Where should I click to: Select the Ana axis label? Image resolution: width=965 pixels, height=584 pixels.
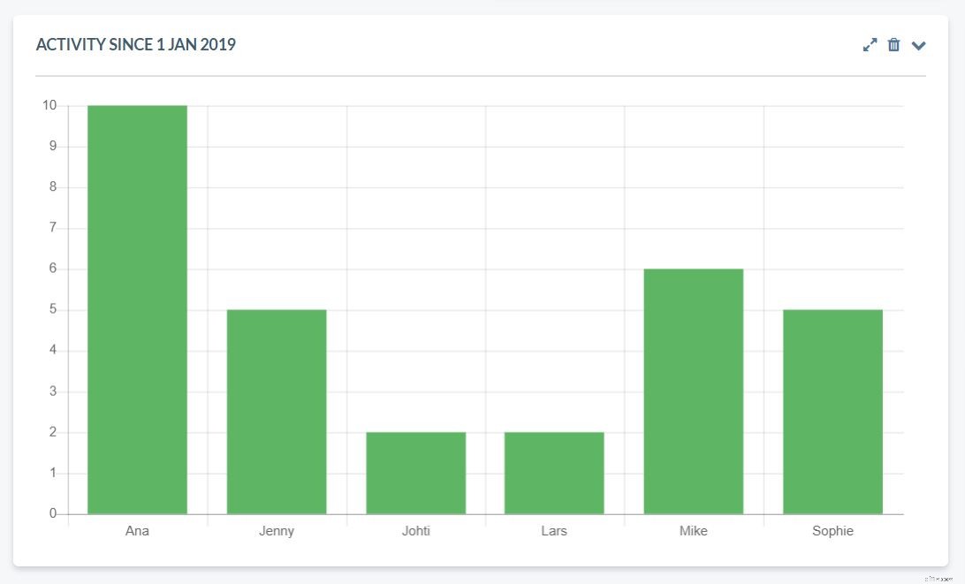tap(137, 531)
